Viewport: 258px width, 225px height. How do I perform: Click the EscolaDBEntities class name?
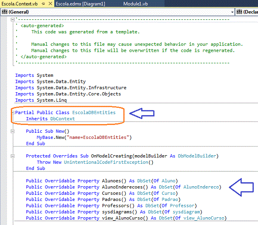tap(94, 112)
